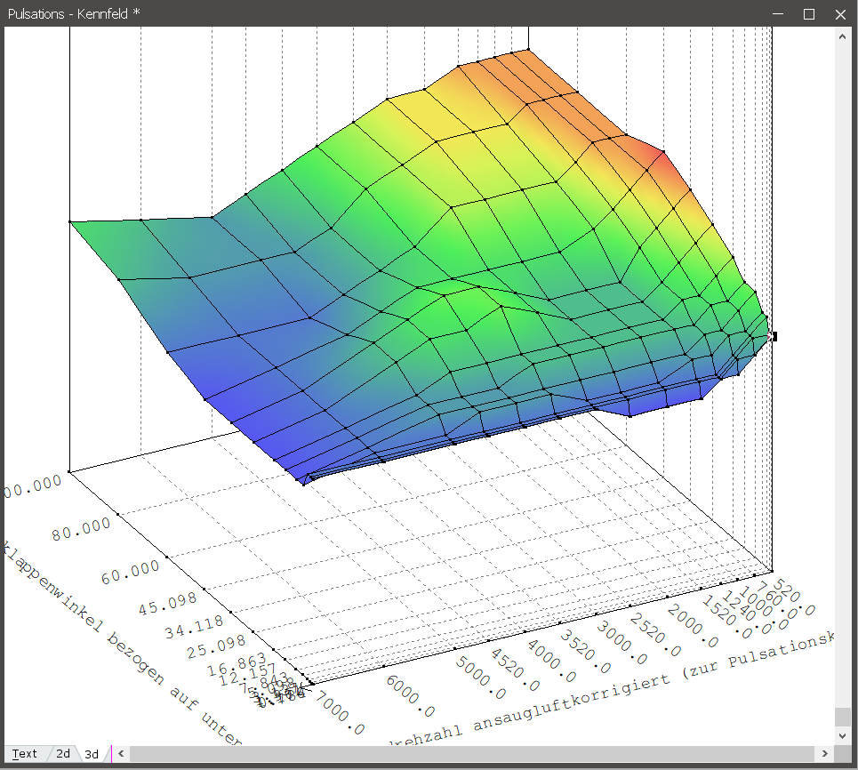Select the 3d view tab

tap(92, 754)
